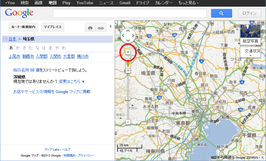The width and height of the screenshot is (266, 161).
Task: Pan map up with the arrow
Action: (128, 31)
